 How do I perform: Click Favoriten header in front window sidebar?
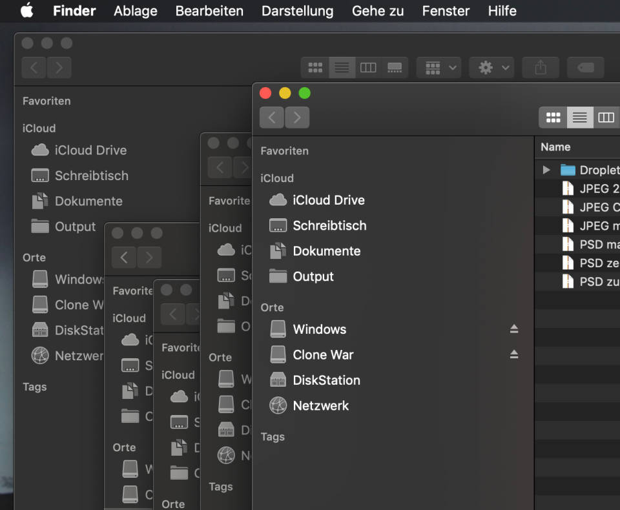tap(284, 151)
